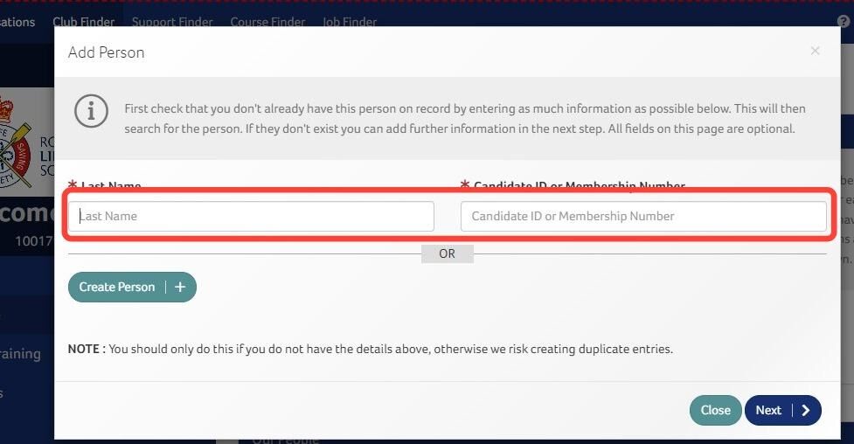854x444 pixels.
Task: Open the Job Finder menu item
Action: click(x=349, y=22)
